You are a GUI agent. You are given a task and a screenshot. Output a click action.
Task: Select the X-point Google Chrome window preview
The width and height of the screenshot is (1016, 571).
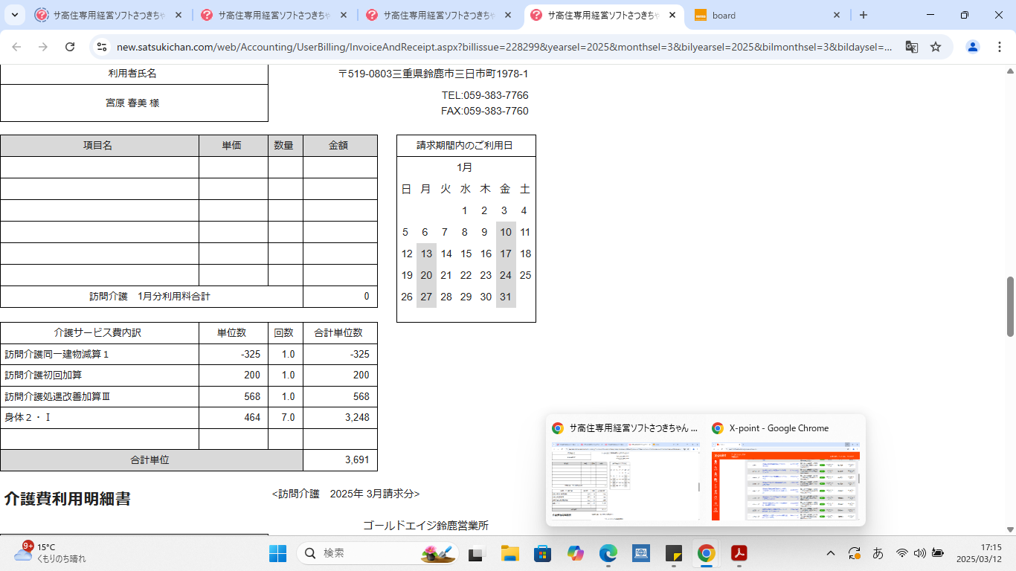pyautogui.click(x=785, y=480)
